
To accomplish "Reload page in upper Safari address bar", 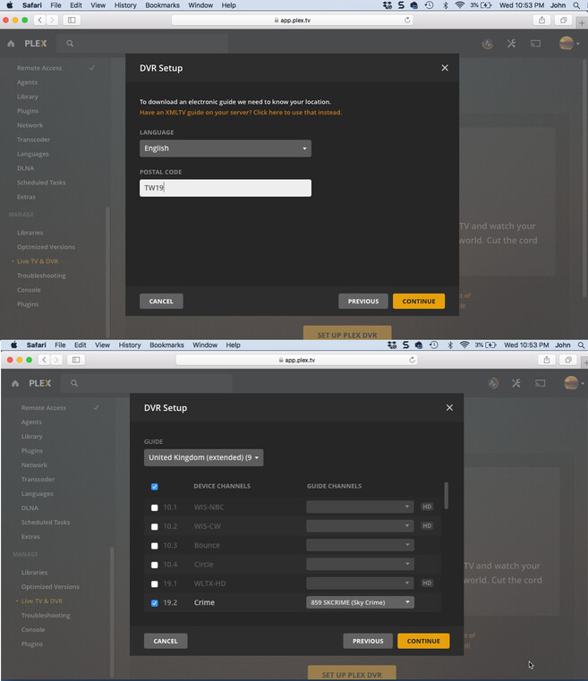I will tap(407, 20).
